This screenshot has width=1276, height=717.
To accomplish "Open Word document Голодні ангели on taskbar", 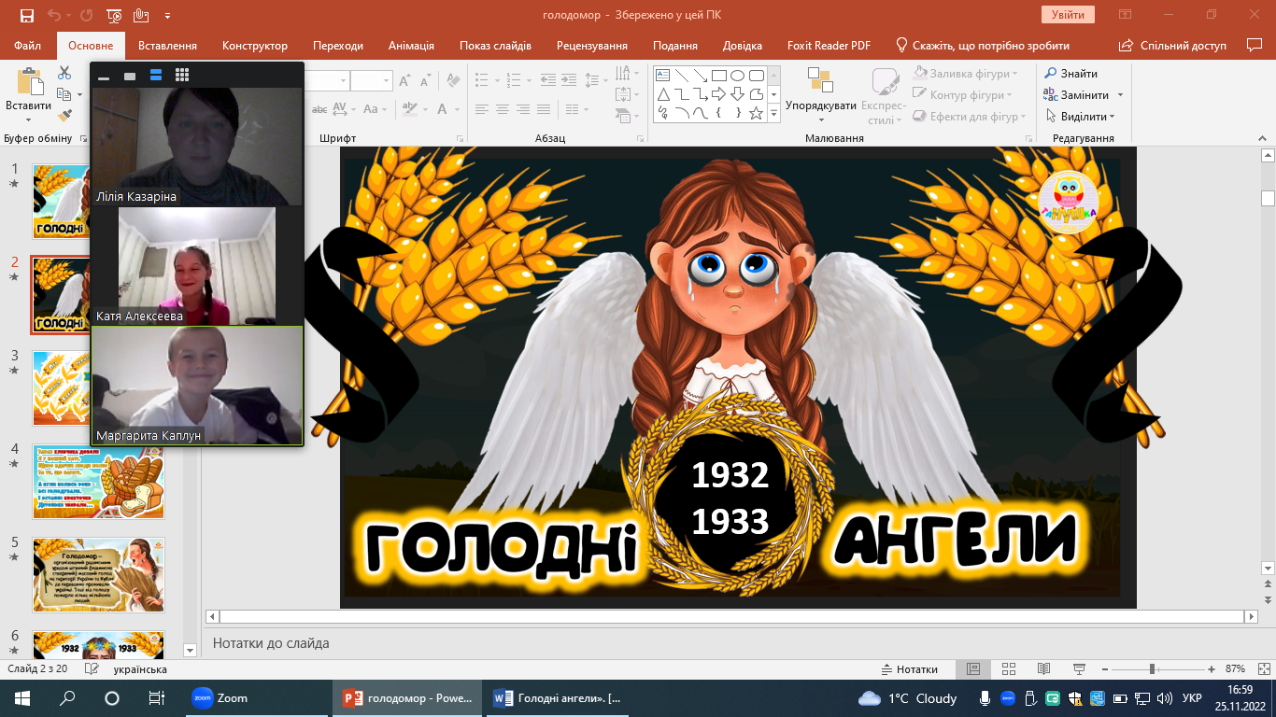I will (x=557, y=698).
